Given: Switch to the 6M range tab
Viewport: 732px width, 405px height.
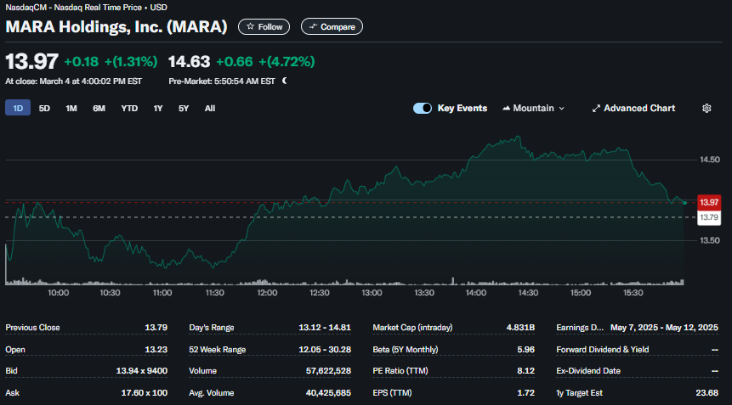Looking at the screenshot, I should [x=99, y=108].
